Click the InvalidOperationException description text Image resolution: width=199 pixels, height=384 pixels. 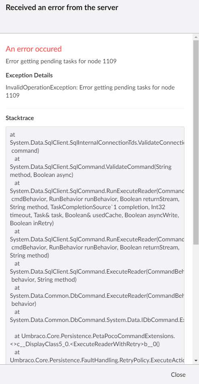[90, 91]
